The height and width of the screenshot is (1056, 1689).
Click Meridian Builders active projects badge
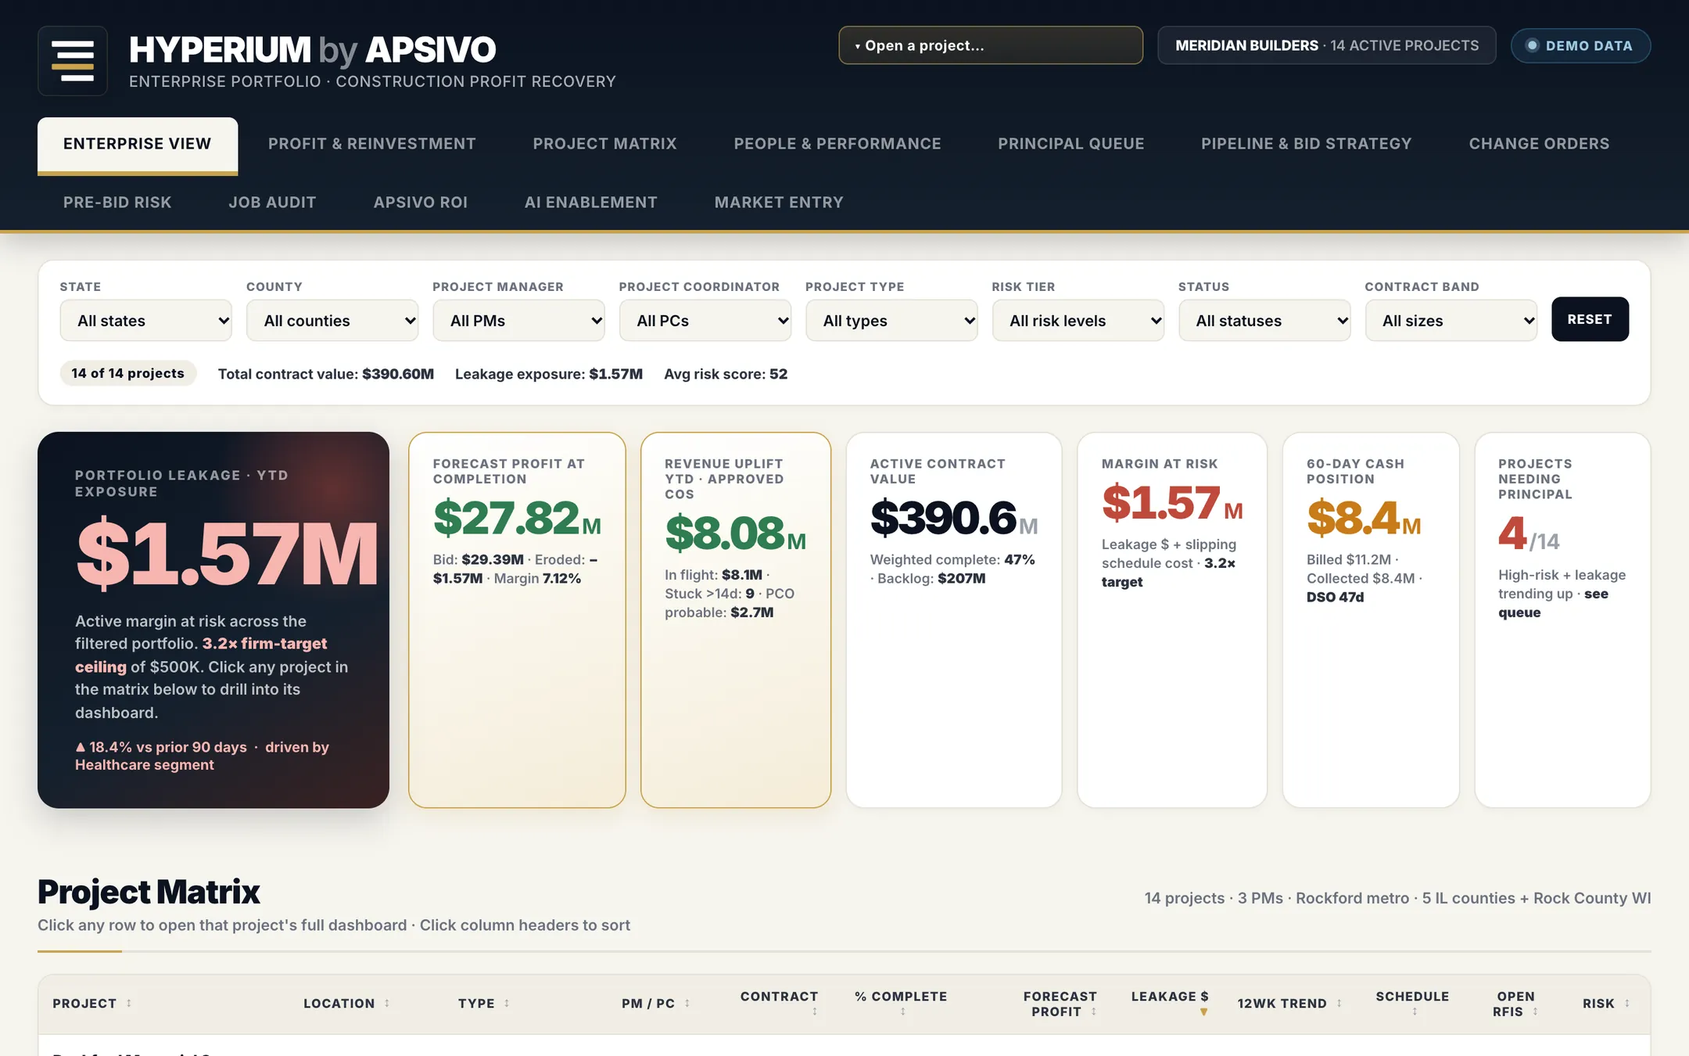click(1327, 45)
